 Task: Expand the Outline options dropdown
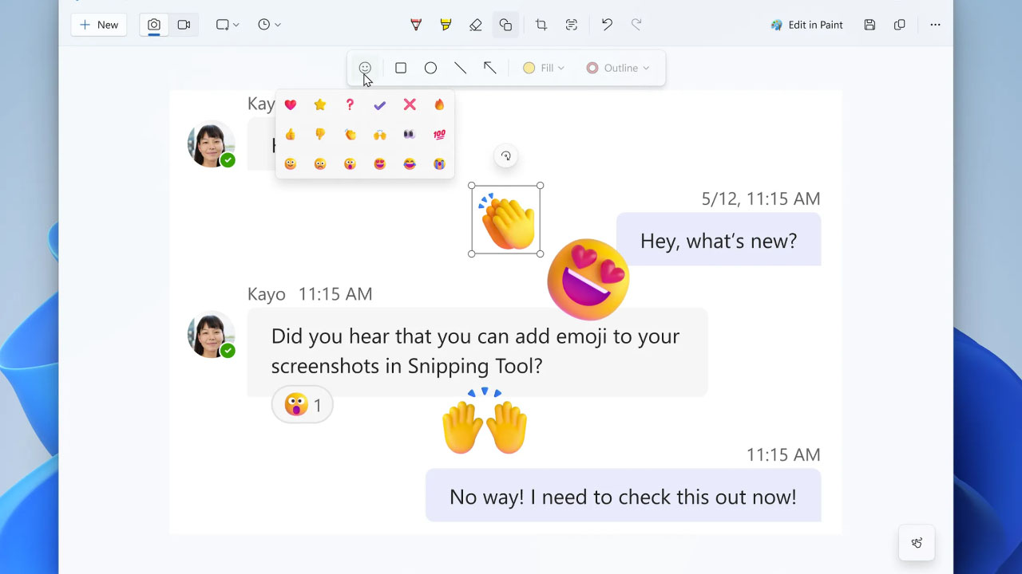click(618, 68)
